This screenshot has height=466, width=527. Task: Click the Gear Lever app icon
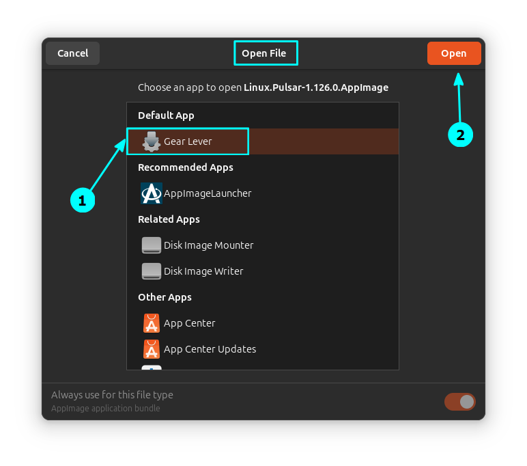coord(151,141)
